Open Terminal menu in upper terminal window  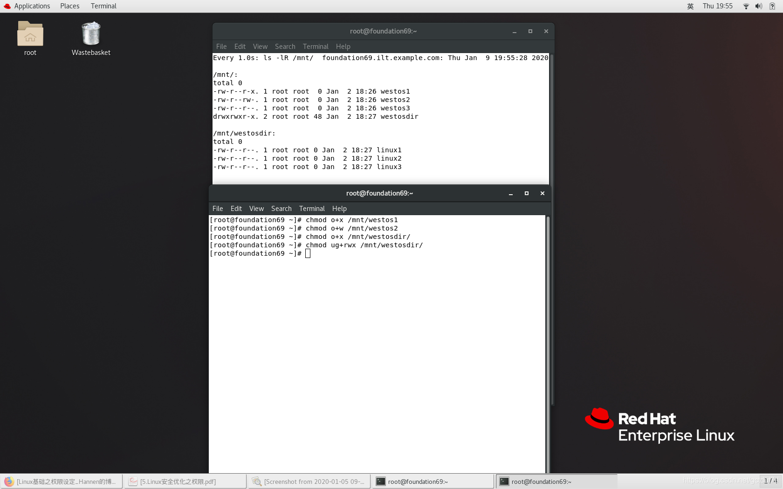[316, 47]
